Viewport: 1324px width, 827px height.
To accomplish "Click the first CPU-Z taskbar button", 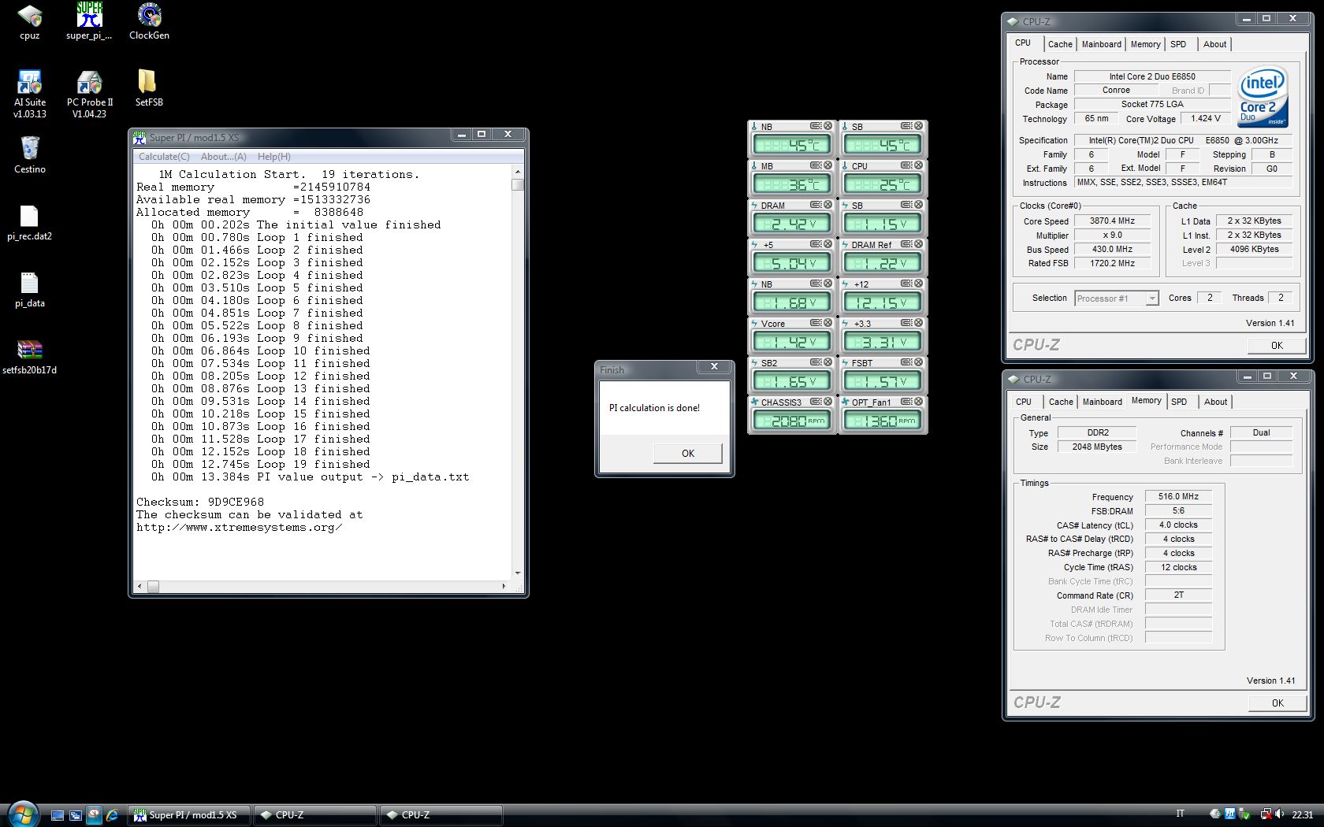I will pyautogui.click(x=315, y=815).
